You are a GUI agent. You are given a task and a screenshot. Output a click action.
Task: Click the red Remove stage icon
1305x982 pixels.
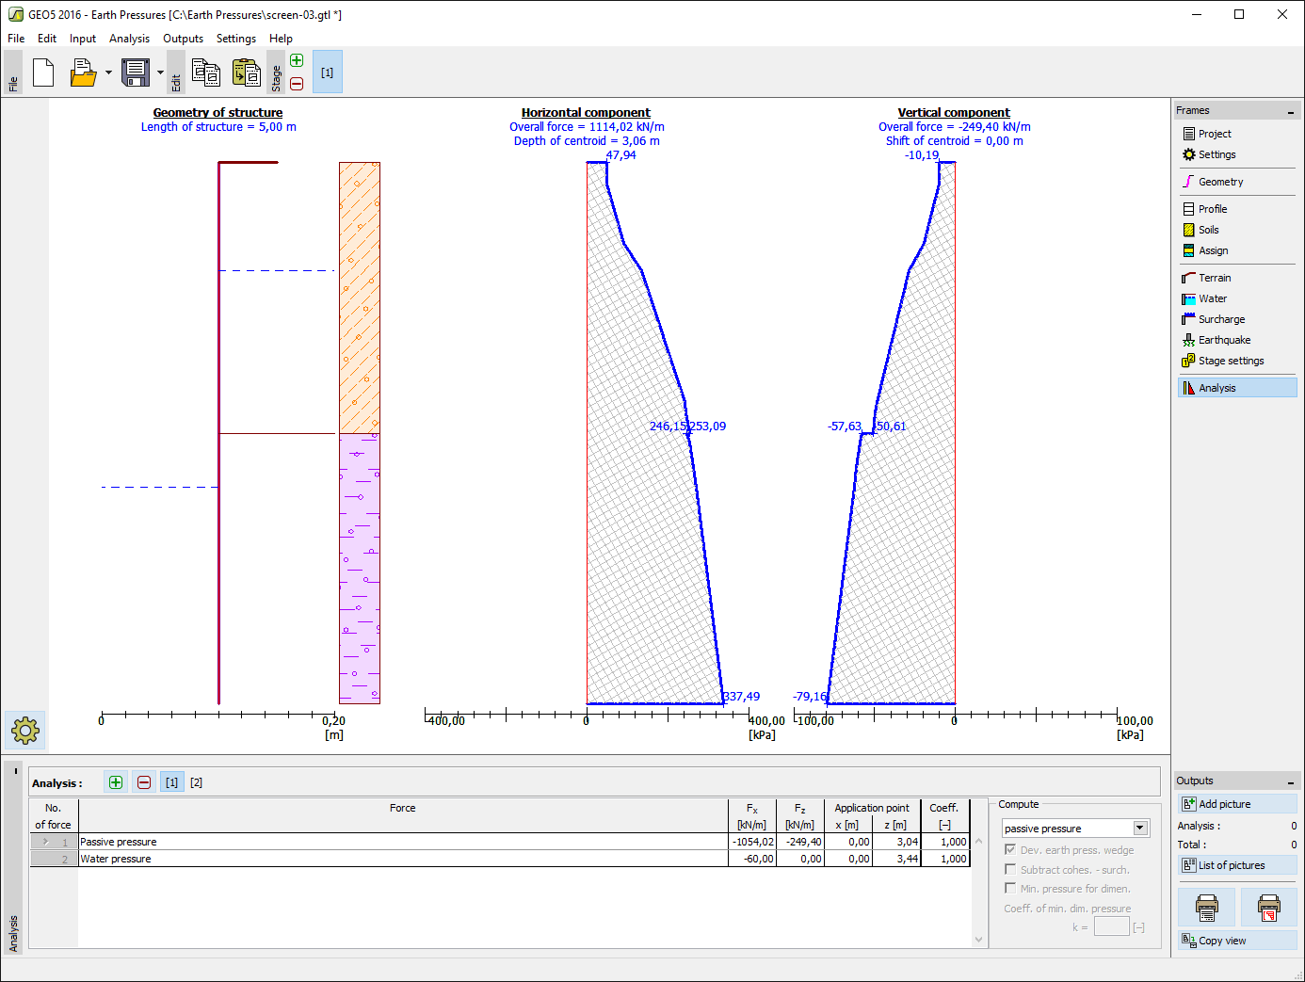pyautogui.click(x=297, y=84)
